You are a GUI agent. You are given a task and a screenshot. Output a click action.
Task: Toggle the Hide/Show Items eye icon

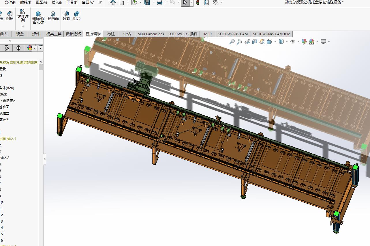293,42
